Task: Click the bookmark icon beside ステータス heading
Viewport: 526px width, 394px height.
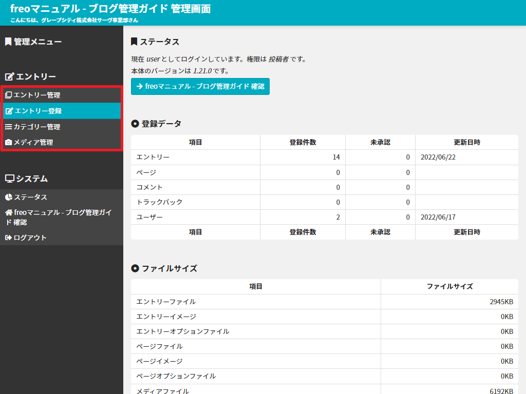Action: tap(134, 42)
